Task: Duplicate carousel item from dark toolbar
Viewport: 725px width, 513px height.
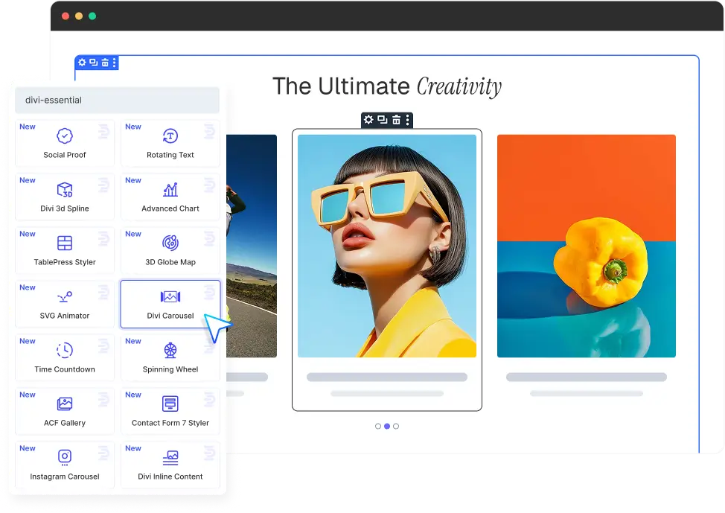Action: (382, 120)
